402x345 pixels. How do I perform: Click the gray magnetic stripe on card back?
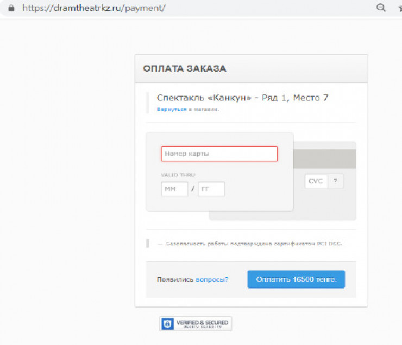(x=325, y=159)
